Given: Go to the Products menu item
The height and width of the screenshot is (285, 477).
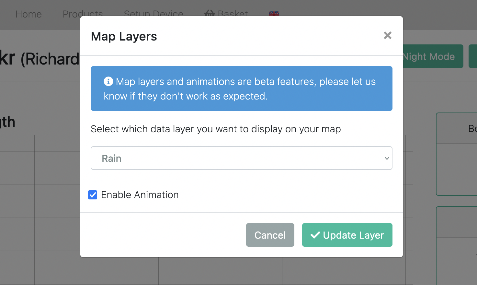Looking at the screenshot, I should [83, 14].
